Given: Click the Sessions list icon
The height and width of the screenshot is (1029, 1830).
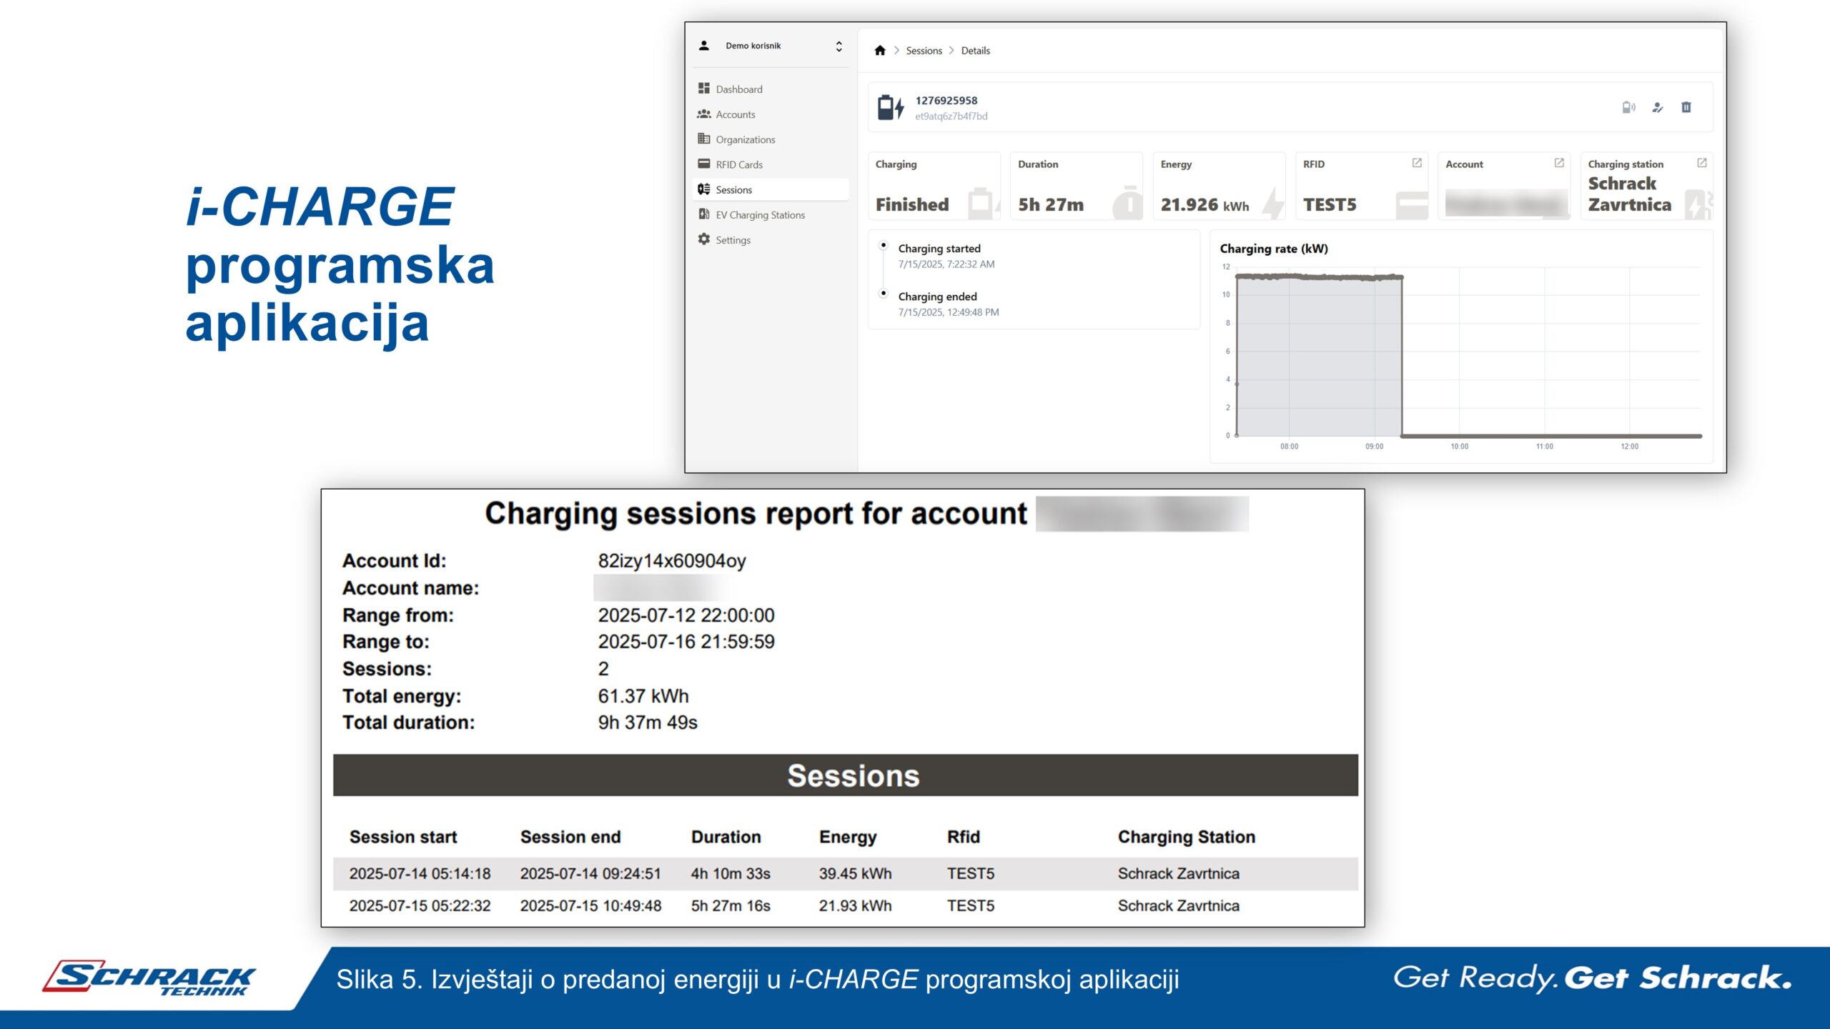Looking at the screenshot, I should click(x=703, y=189).
